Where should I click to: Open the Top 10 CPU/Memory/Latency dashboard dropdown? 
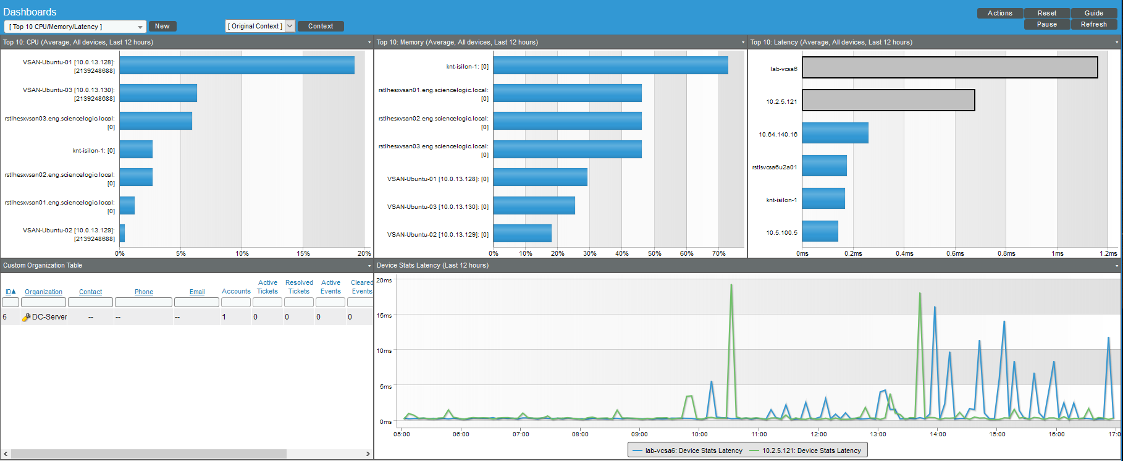point(75,27)
